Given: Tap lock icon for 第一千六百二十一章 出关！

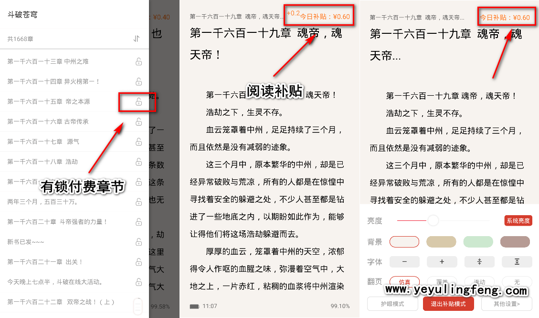Looking at the screenshot, I should (138, 262).
